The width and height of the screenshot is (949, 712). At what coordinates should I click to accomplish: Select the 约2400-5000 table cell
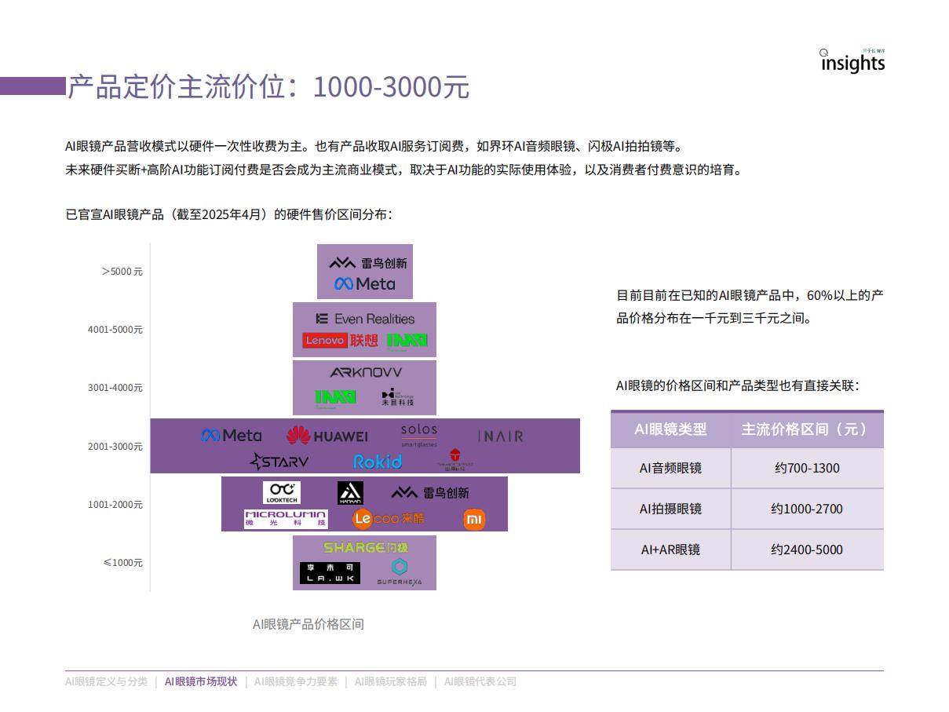point(807,550)
